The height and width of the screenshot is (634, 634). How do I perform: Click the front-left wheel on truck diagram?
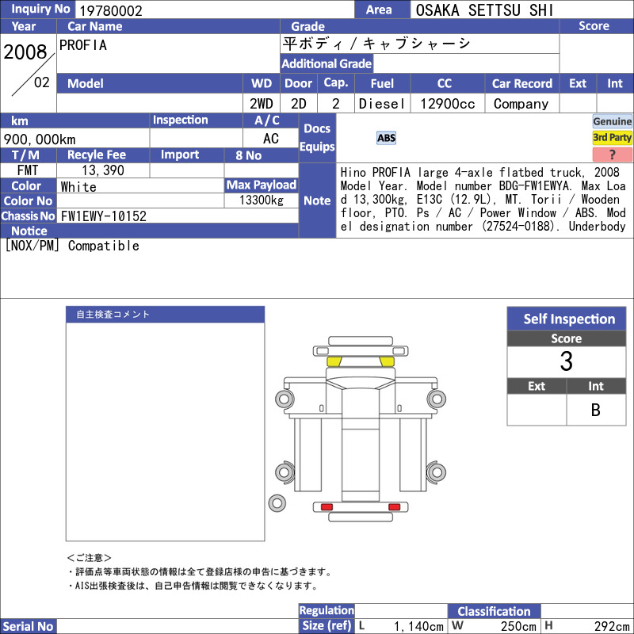[x=285, y=399]
